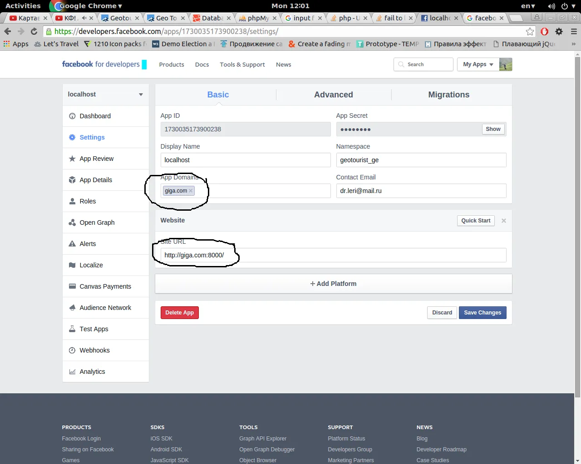Click the browser forward arrow
This screenshot has height=464, width=581.
[21, 31]
